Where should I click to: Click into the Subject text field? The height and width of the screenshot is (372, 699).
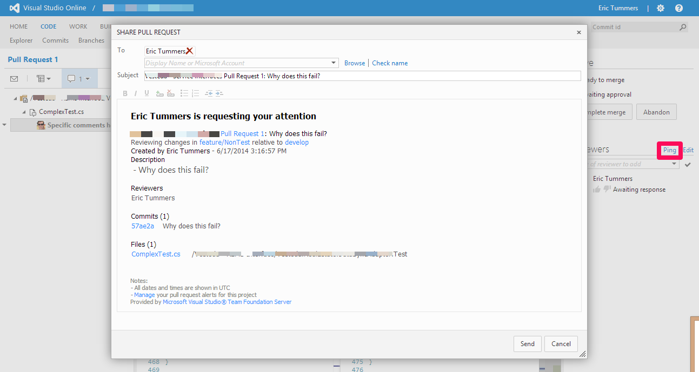[x=432, y=76]
